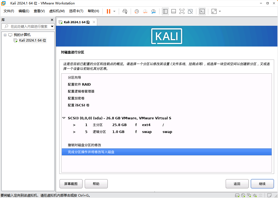Click the CD/DVD drive status icon
The height and width of the screenshot is (198, 278).
[x=243, y=195]
